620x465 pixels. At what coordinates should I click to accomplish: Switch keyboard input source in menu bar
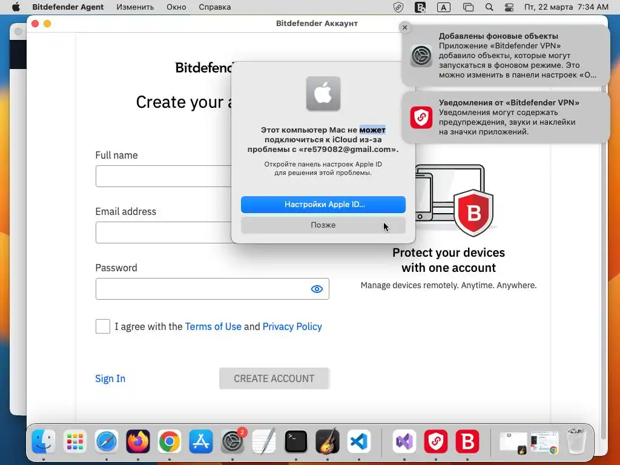[444, 7]
